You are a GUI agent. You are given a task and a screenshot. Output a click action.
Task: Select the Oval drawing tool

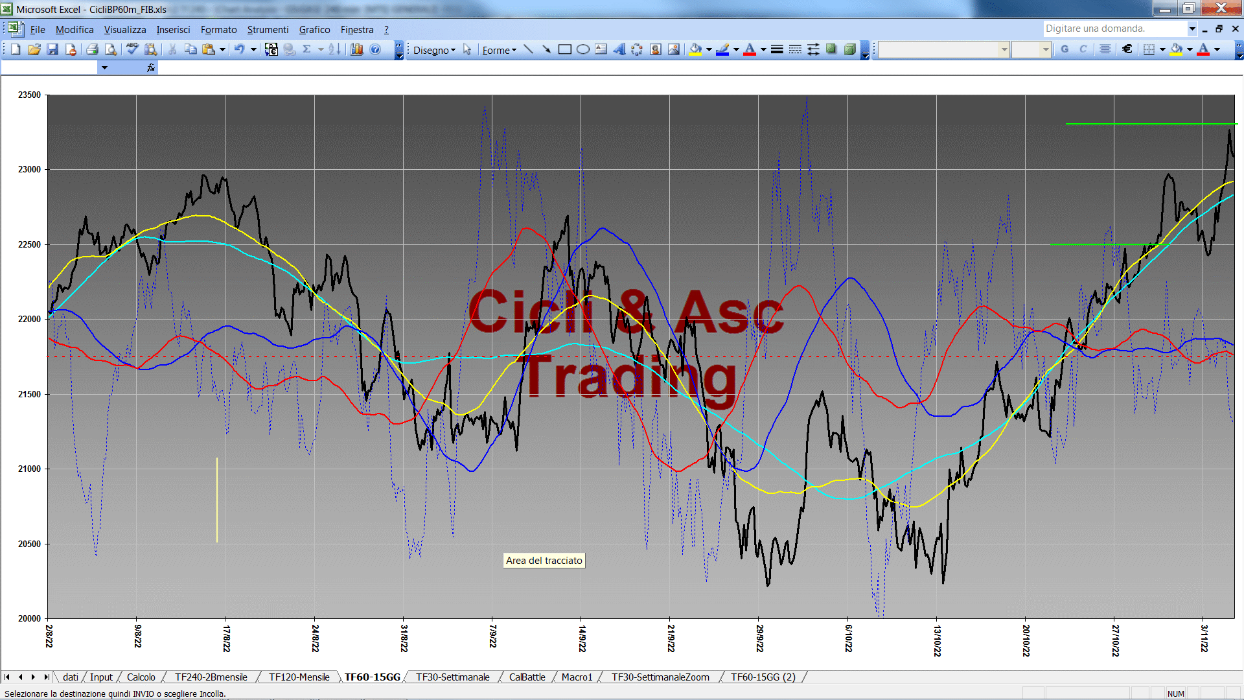pyautogui.click(x=582, y=50)
